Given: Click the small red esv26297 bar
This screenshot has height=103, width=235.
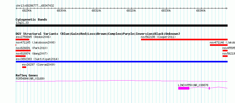Looking at the screenshot, I should [24, 67].
